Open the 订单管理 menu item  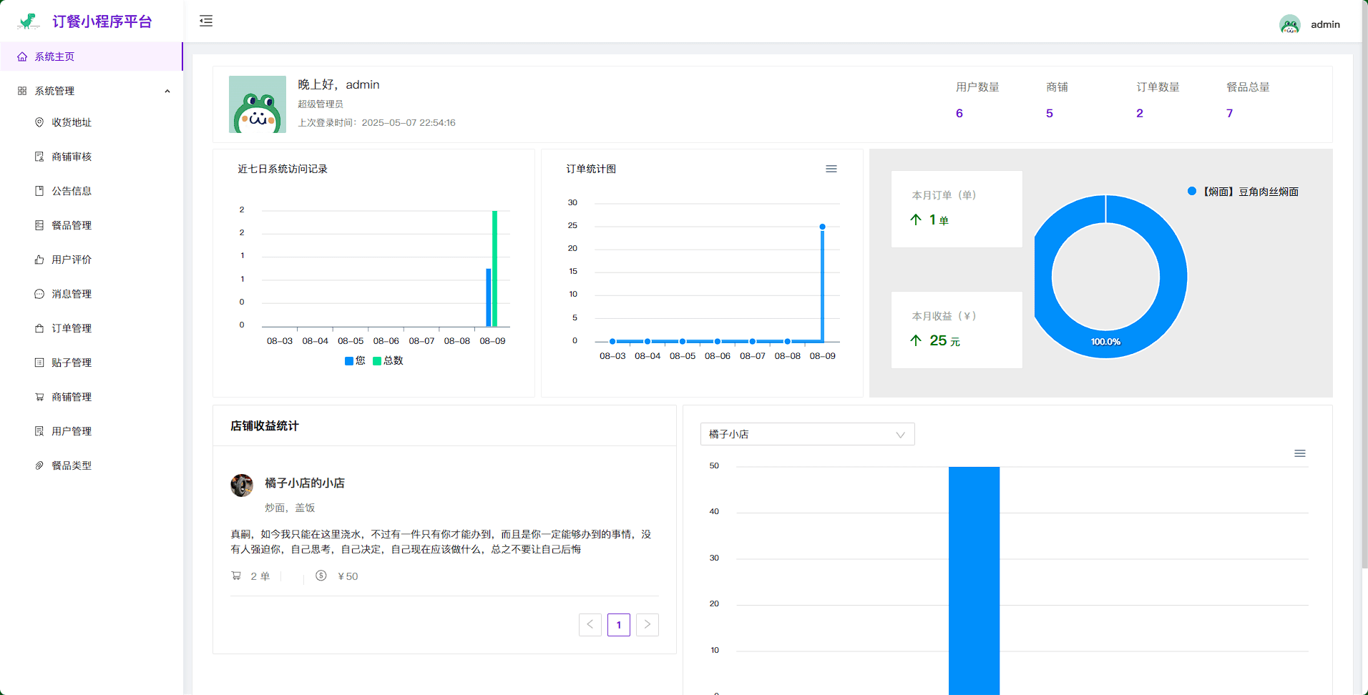pos(72,328)
